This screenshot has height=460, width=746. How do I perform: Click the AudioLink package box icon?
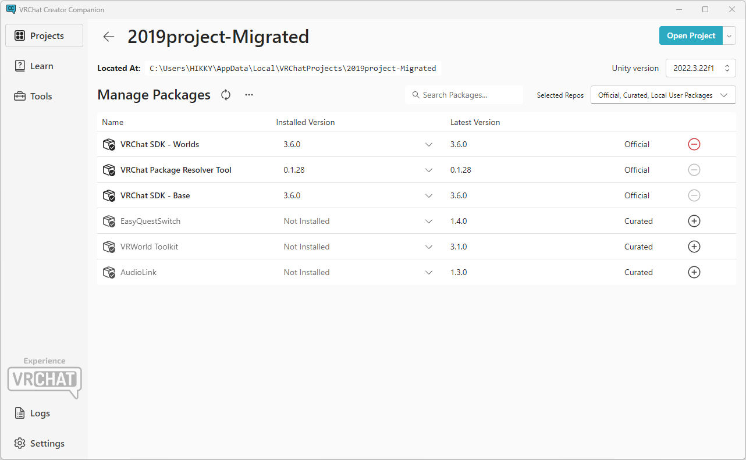tap(109, 272)
